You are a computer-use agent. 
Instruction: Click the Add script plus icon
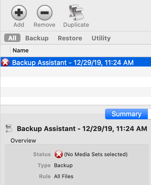[x=19, y=13]
